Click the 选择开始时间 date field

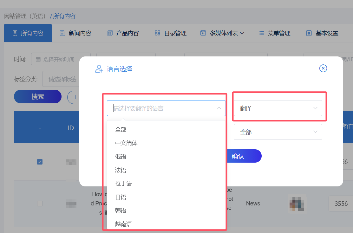[x=61, y=59]
